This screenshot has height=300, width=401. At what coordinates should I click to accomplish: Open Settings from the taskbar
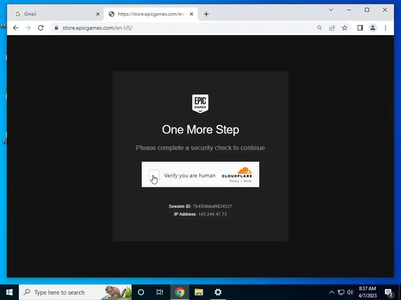click(218, 292)
